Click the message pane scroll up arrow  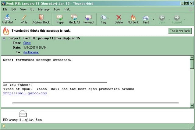(x=192, y=58)
